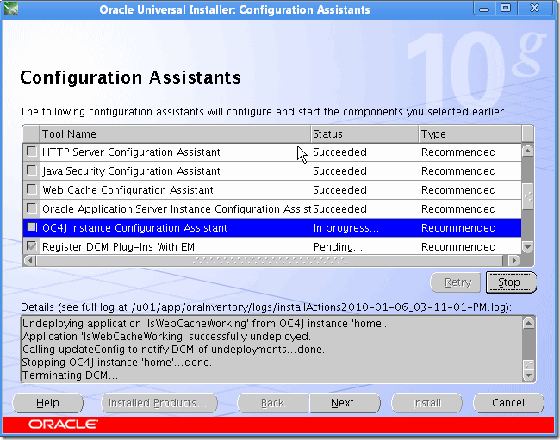Close the Oracle Universal Installer window
This screenshot has width=560, height=440.
[534, 9]
